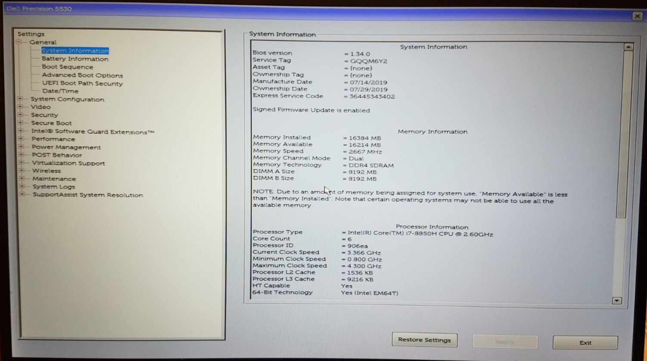Click Maximum Clock Speed 4.300 GHz
This screenshot has width=647, height=361.
[x=364, y=266]
